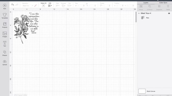Open the Operation dropdown (Basic Cut)
Viewport: 172px width, 96px height.
pyautogui.click(x=27, y=6)
